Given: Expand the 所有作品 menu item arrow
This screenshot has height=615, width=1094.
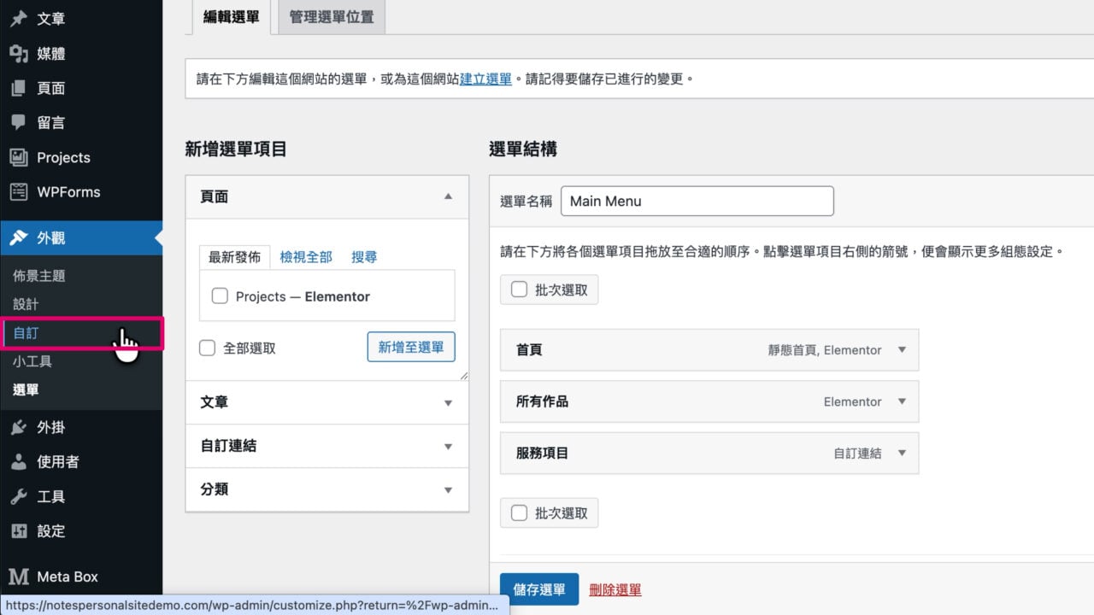Looking at the screenshot, I should point(902,401).
